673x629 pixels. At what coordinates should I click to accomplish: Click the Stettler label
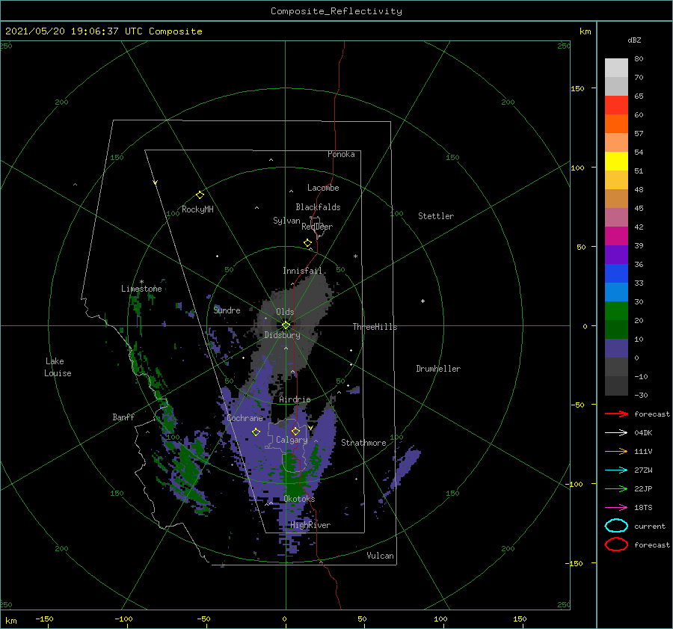coord(436,216)
